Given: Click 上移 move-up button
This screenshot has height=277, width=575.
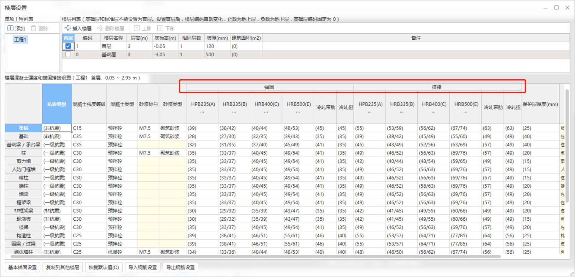Looking at the screenshot, I should click(143, 28).
